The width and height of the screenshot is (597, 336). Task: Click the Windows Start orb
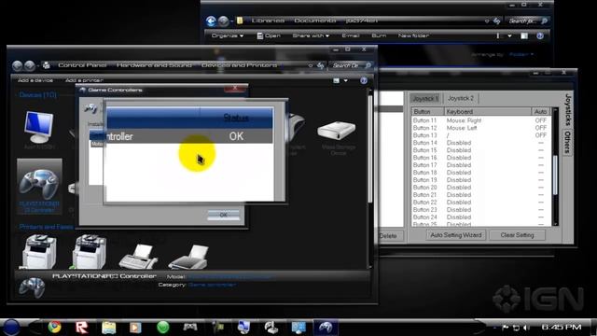11,328
